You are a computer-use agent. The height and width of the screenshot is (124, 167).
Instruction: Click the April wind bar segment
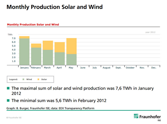click(60, 59)
